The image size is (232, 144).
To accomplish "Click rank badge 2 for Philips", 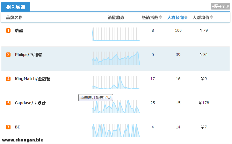I will [x=8, y=55].
